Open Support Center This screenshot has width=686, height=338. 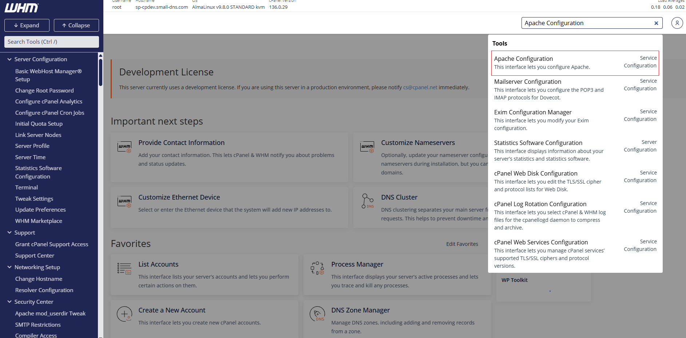(35, 255)
